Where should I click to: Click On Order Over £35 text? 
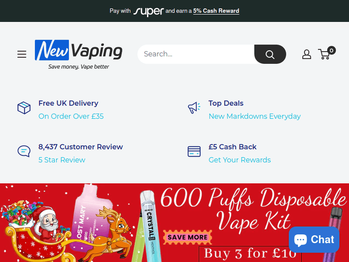[71, 116]
